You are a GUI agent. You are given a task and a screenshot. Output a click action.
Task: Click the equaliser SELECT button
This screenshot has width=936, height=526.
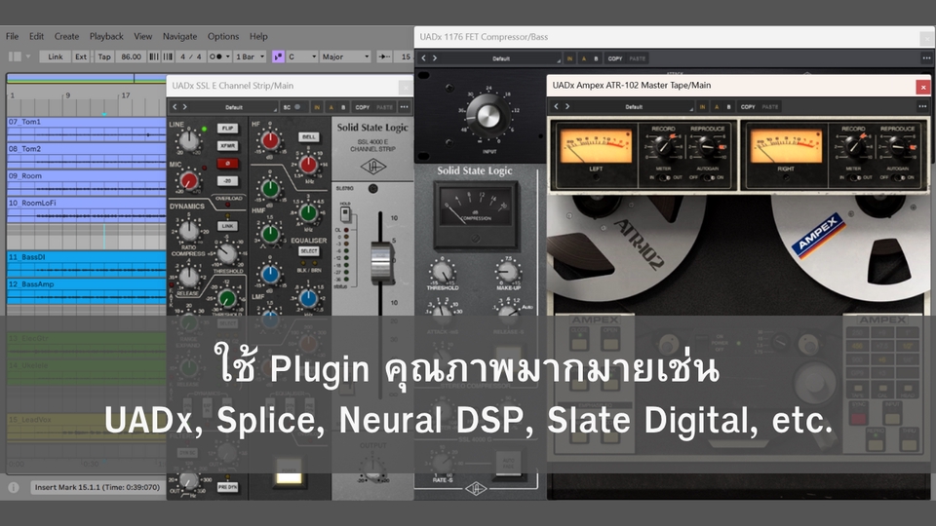(309, 251)
